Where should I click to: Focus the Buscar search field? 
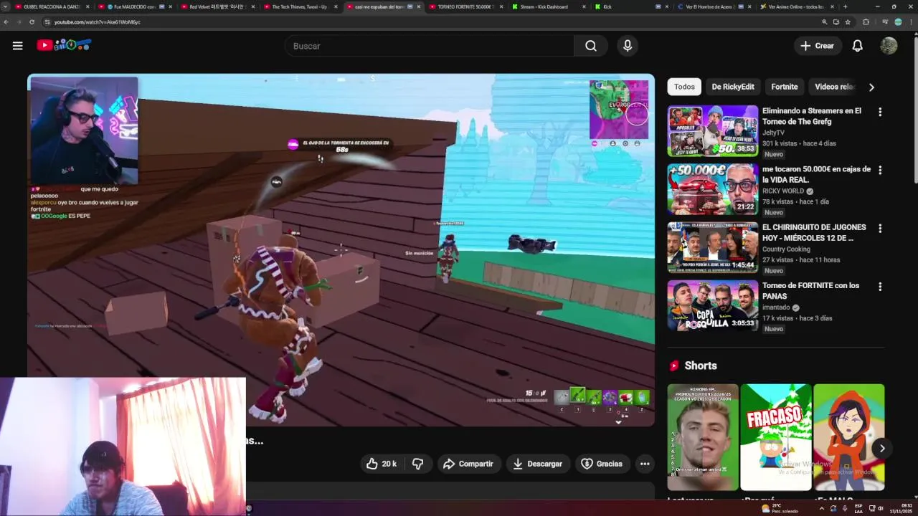pos(429,46)
